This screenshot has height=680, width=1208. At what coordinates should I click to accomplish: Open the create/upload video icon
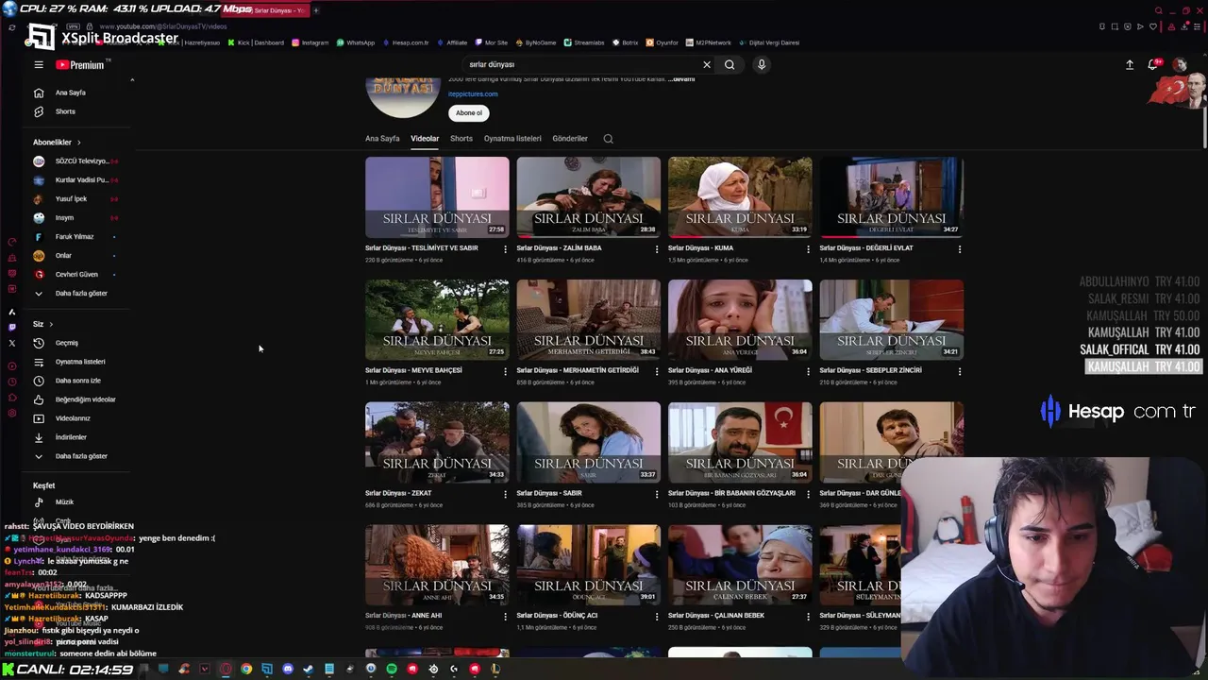[1130, 65]
